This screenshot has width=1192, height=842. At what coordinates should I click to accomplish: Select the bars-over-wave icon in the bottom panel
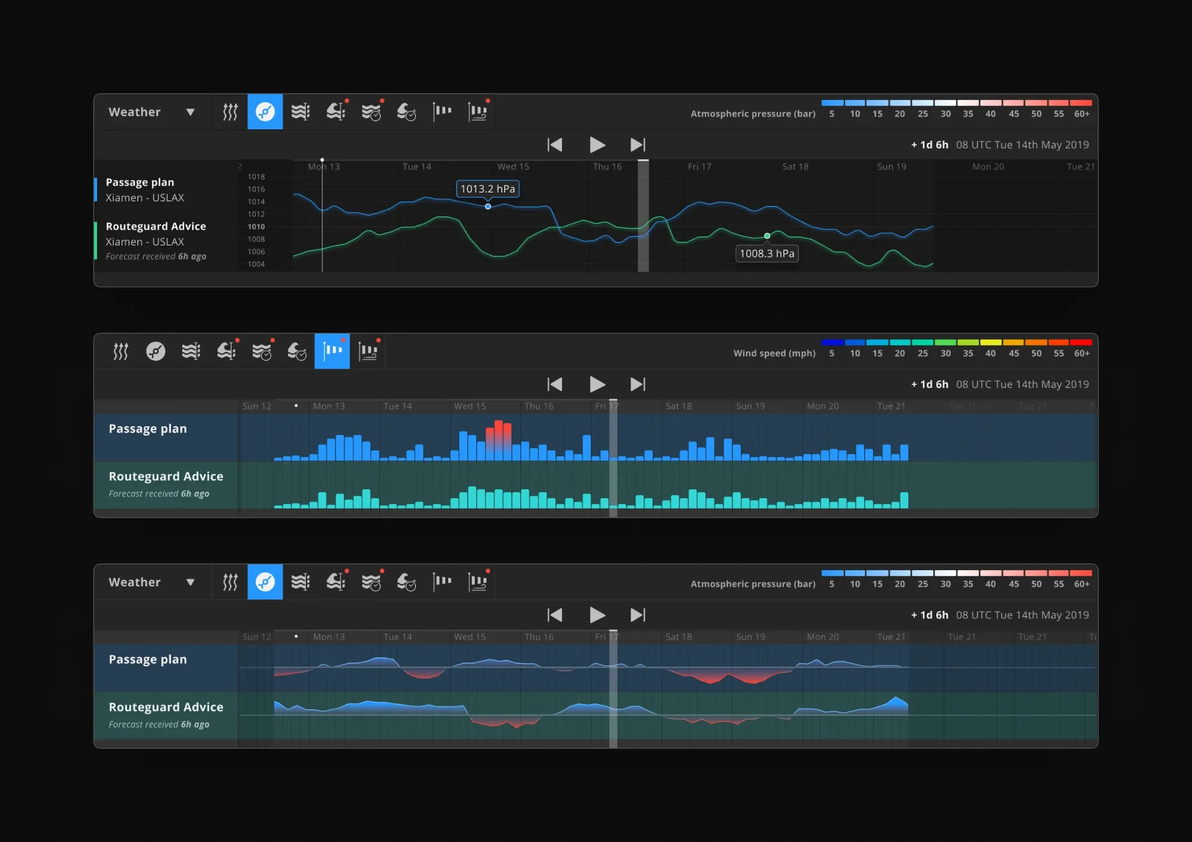pos(477,582)
